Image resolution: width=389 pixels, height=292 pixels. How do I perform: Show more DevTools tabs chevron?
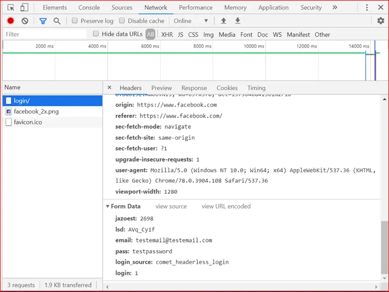point(335,7)
